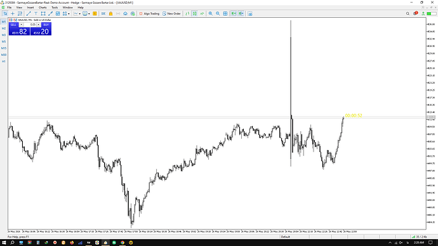Click the BUY button in one-click panel
Image resolution: width=438 pixels, height=246 pixels.
click(46, 25)
